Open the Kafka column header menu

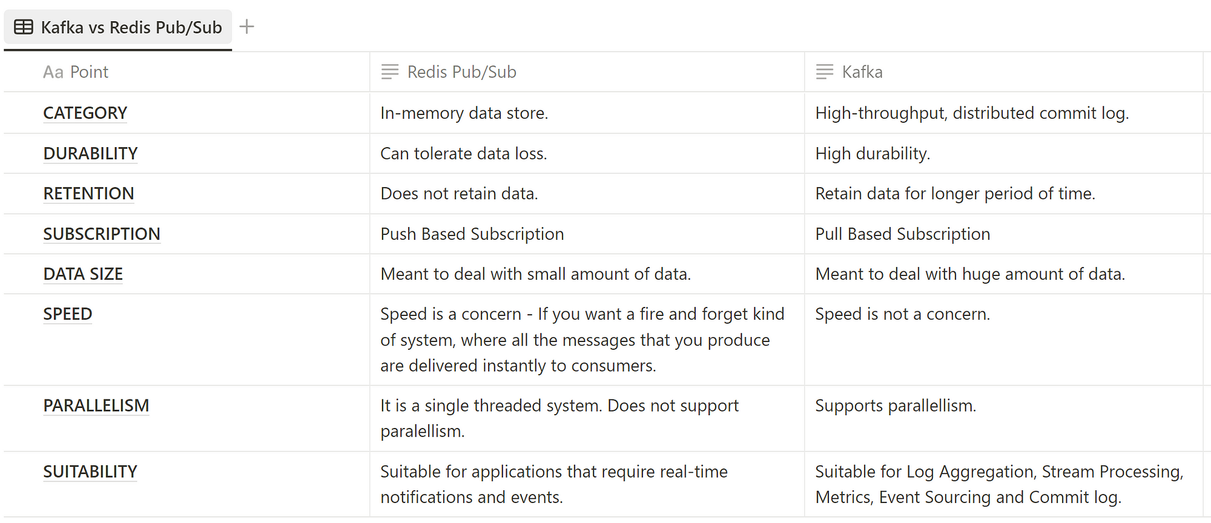1003,72
